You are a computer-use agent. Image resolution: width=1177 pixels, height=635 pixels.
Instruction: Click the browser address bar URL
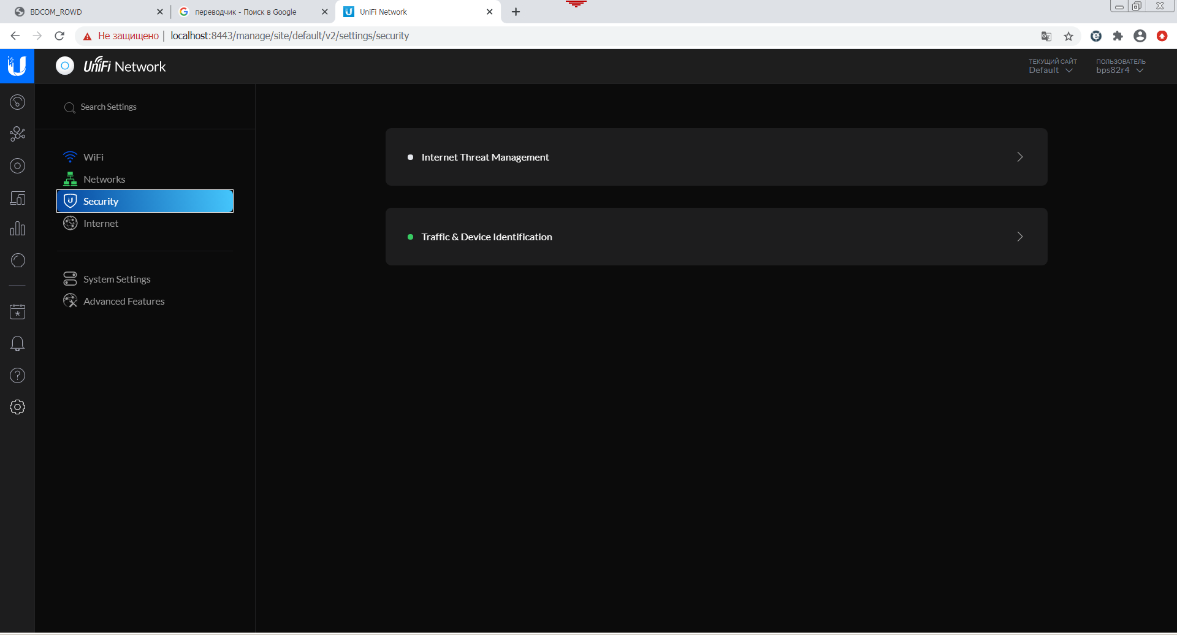click(x=290, y=36)
